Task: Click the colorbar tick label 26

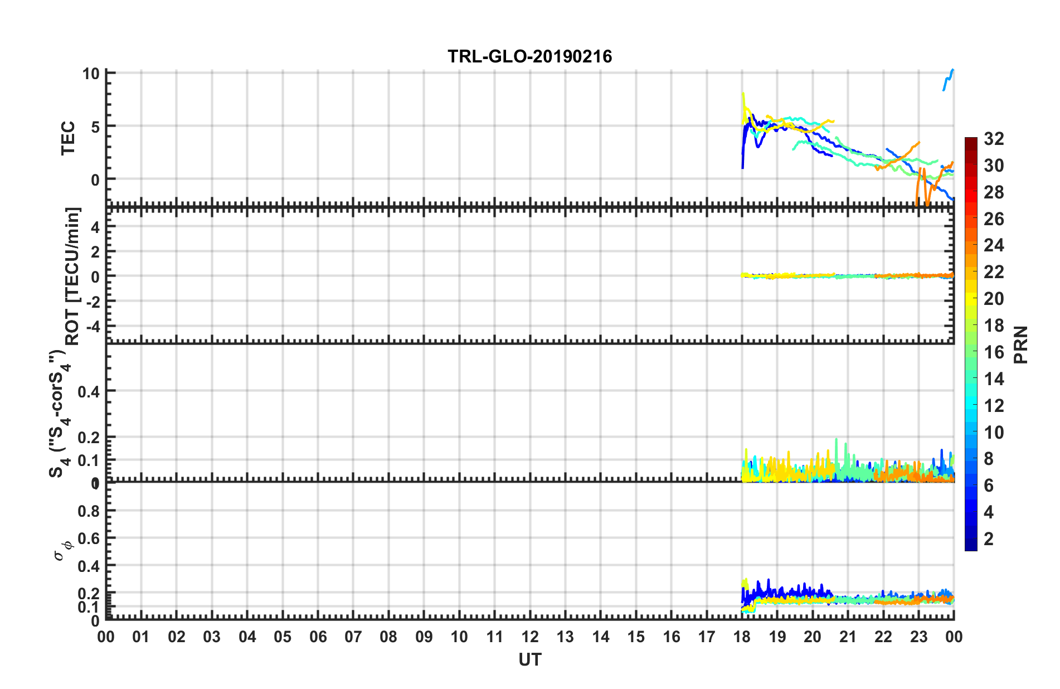Action: (x=994, y=219)
